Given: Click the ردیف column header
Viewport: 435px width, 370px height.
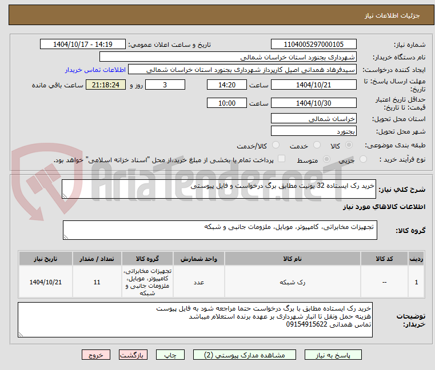Looking at the screenshot, I should tap(416, 259).
